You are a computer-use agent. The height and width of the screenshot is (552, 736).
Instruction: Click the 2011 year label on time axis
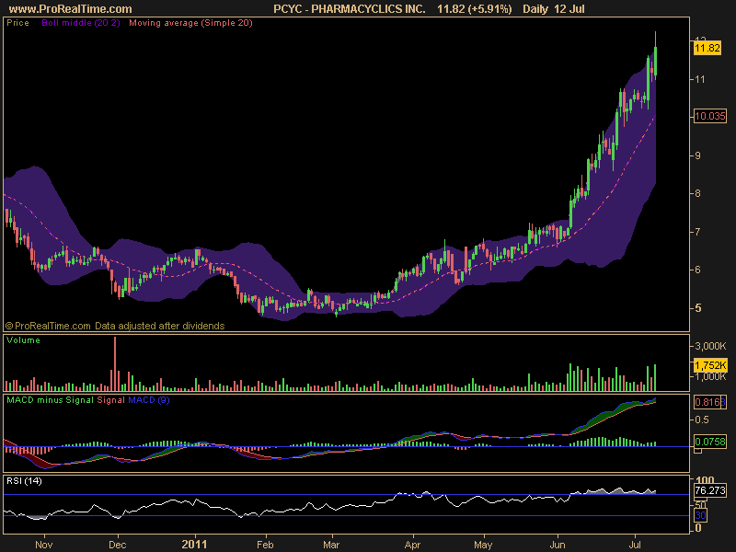pyautogui.click(x=194, y=545)
